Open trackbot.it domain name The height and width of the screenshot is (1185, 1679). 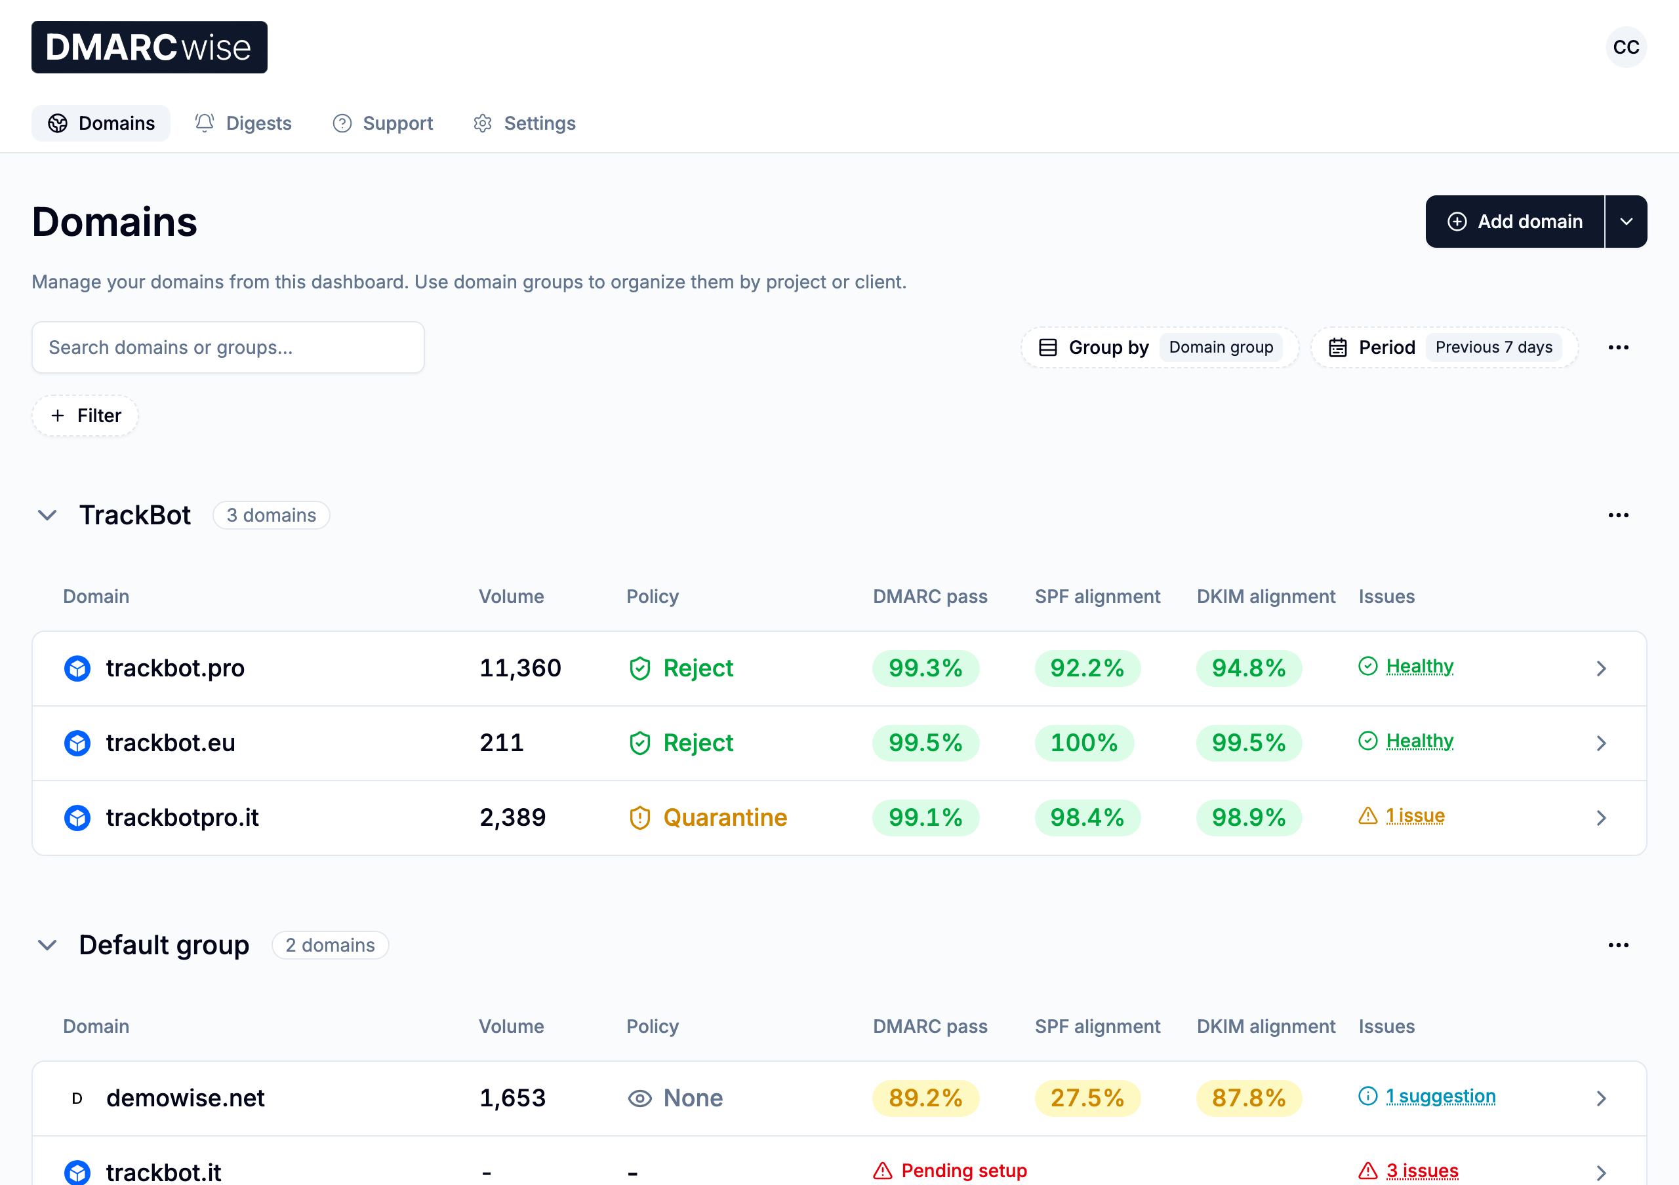tap(164, 1173)
